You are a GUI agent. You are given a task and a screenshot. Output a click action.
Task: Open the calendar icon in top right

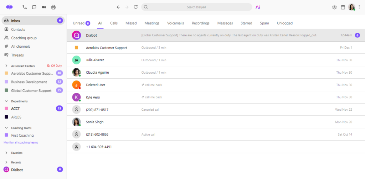coord(343,7)
